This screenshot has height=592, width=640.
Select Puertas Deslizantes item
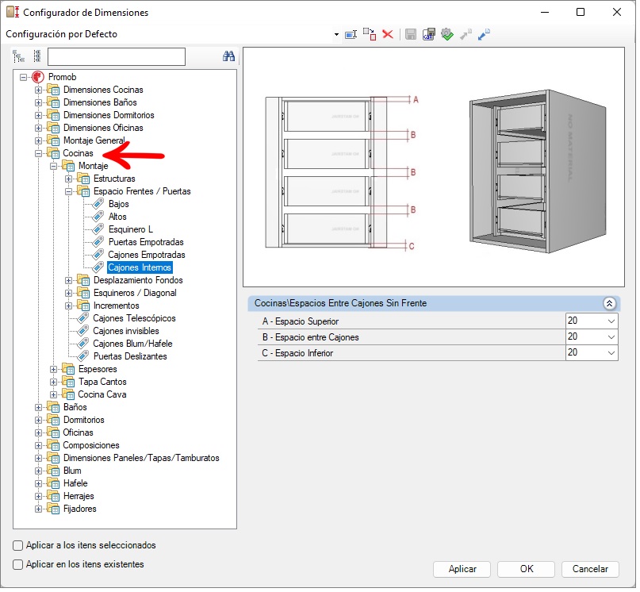[130, 356]
